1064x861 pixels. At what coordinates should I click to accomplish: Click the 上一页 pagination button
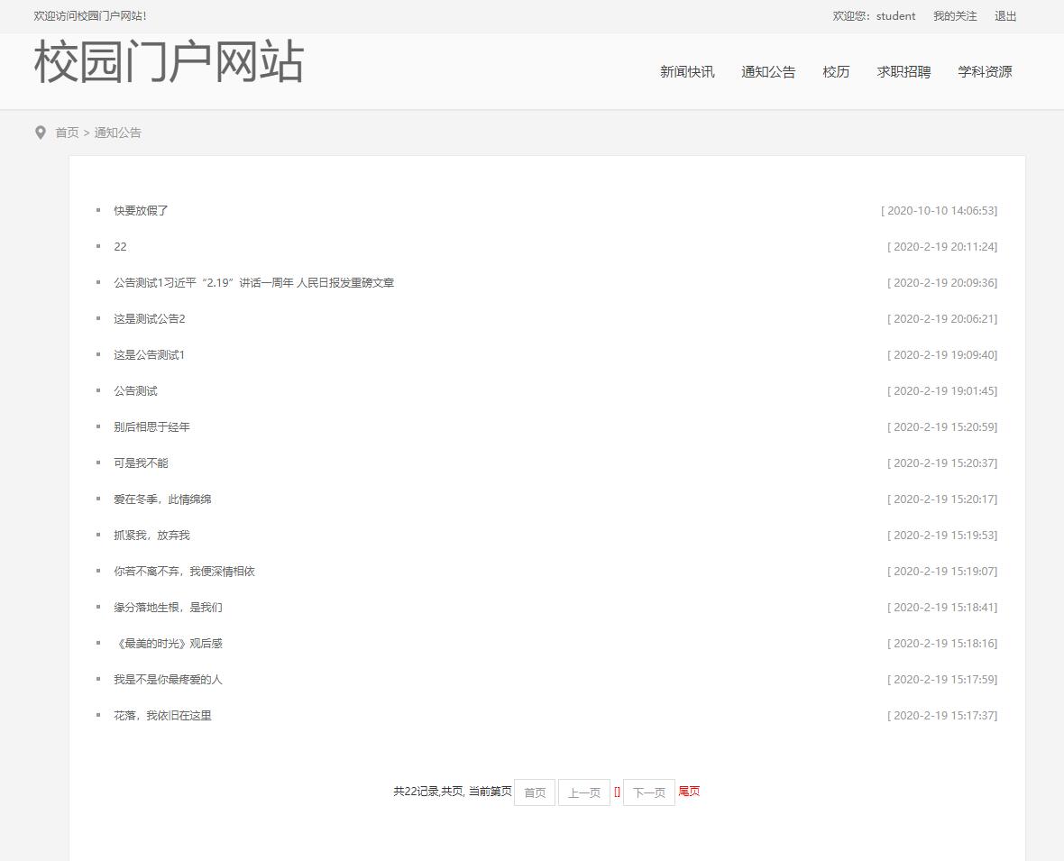point(583,792)
